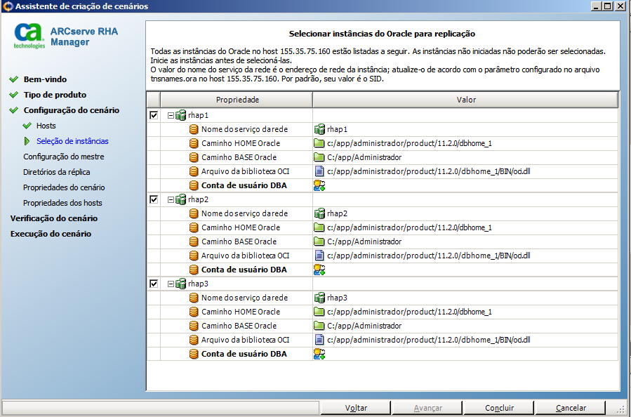
Task: Go to the Tipo de produto step
Action: tap(55, 95)
